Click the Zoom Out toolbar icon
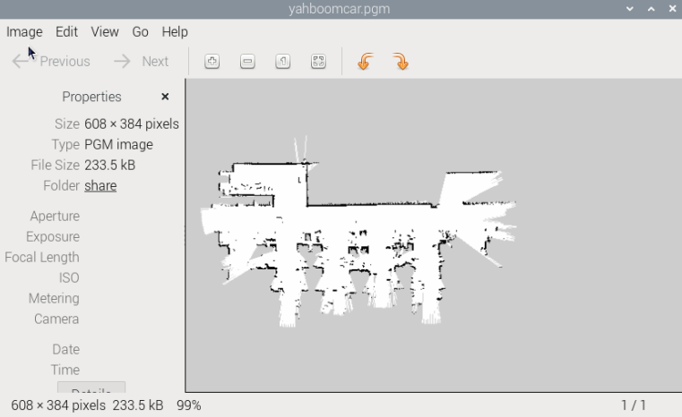The image size is (682, 417). click(x=247, y=62)
